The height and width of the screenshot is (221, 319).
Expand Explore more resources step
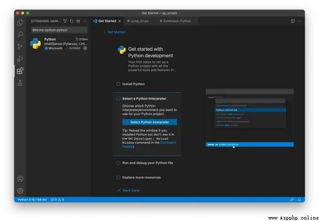tap(142, 178)
